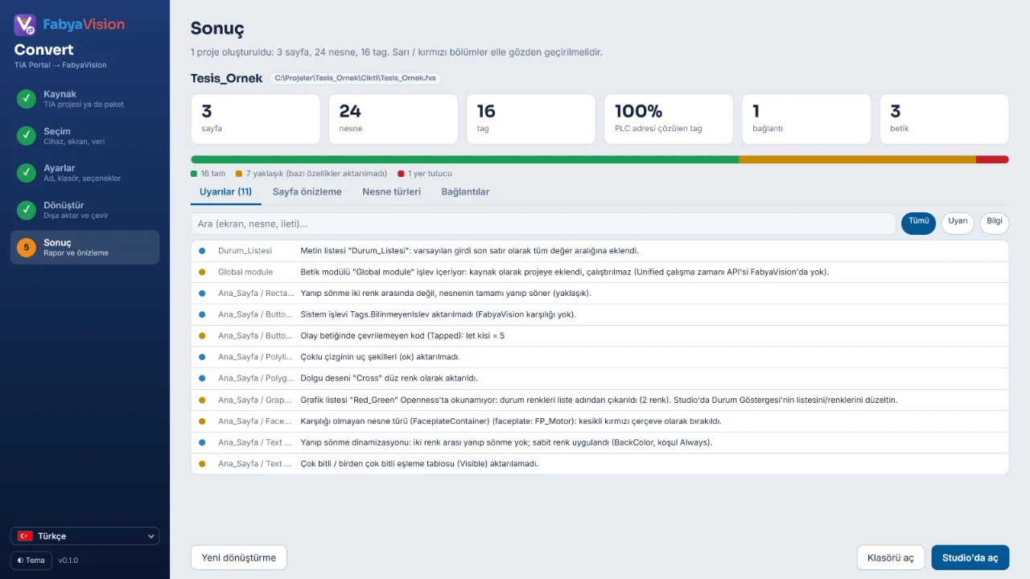Image resolution: width=1030 pixels, height=579 pixels.
Task: Click the green checkmark beside Seçim
Action: tap(27, 136)
